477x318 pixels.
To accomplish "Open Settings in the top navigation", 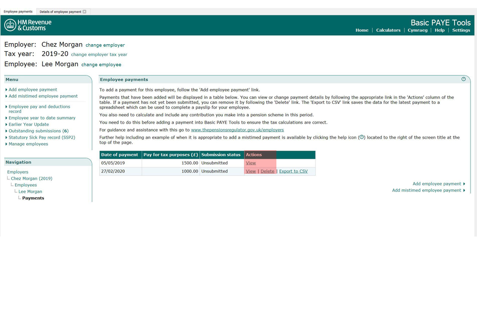I will pos(461,30).
